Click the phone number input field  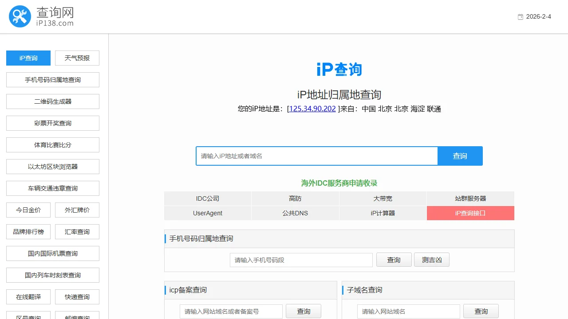pyautogui.click(x=301, y=260)
